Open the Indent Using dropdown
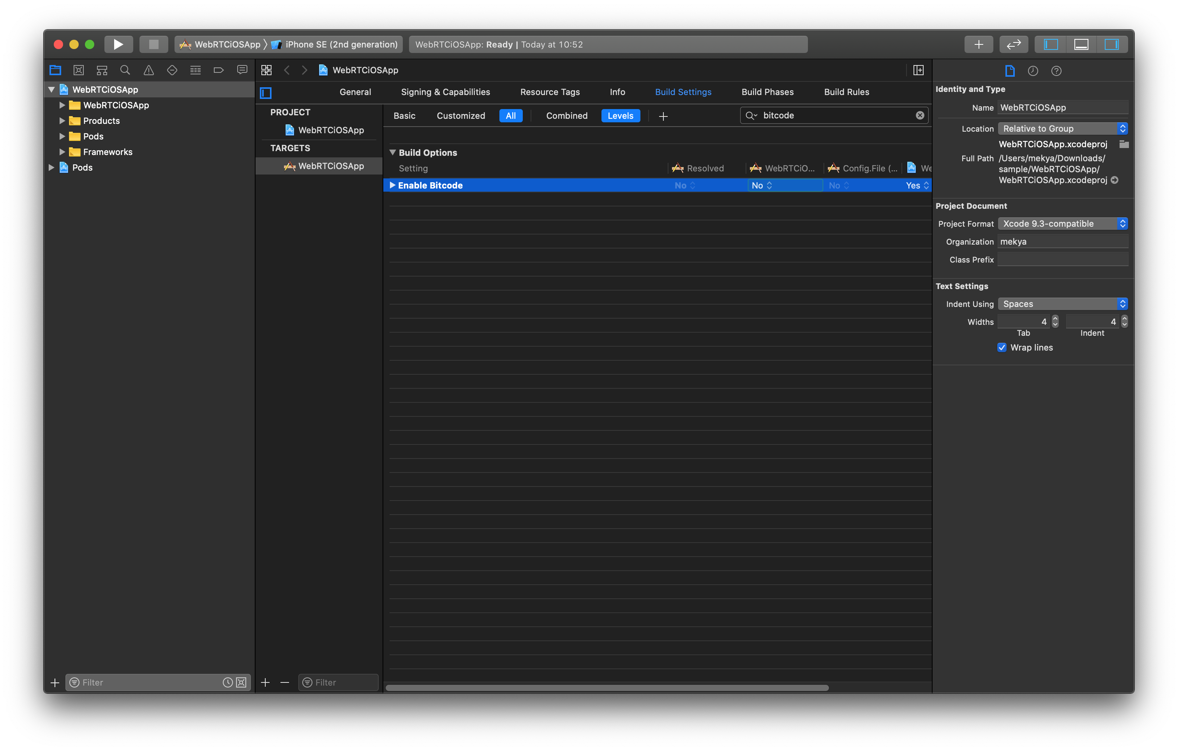The image size is (1178, 751). click(x=1063, y=304)
